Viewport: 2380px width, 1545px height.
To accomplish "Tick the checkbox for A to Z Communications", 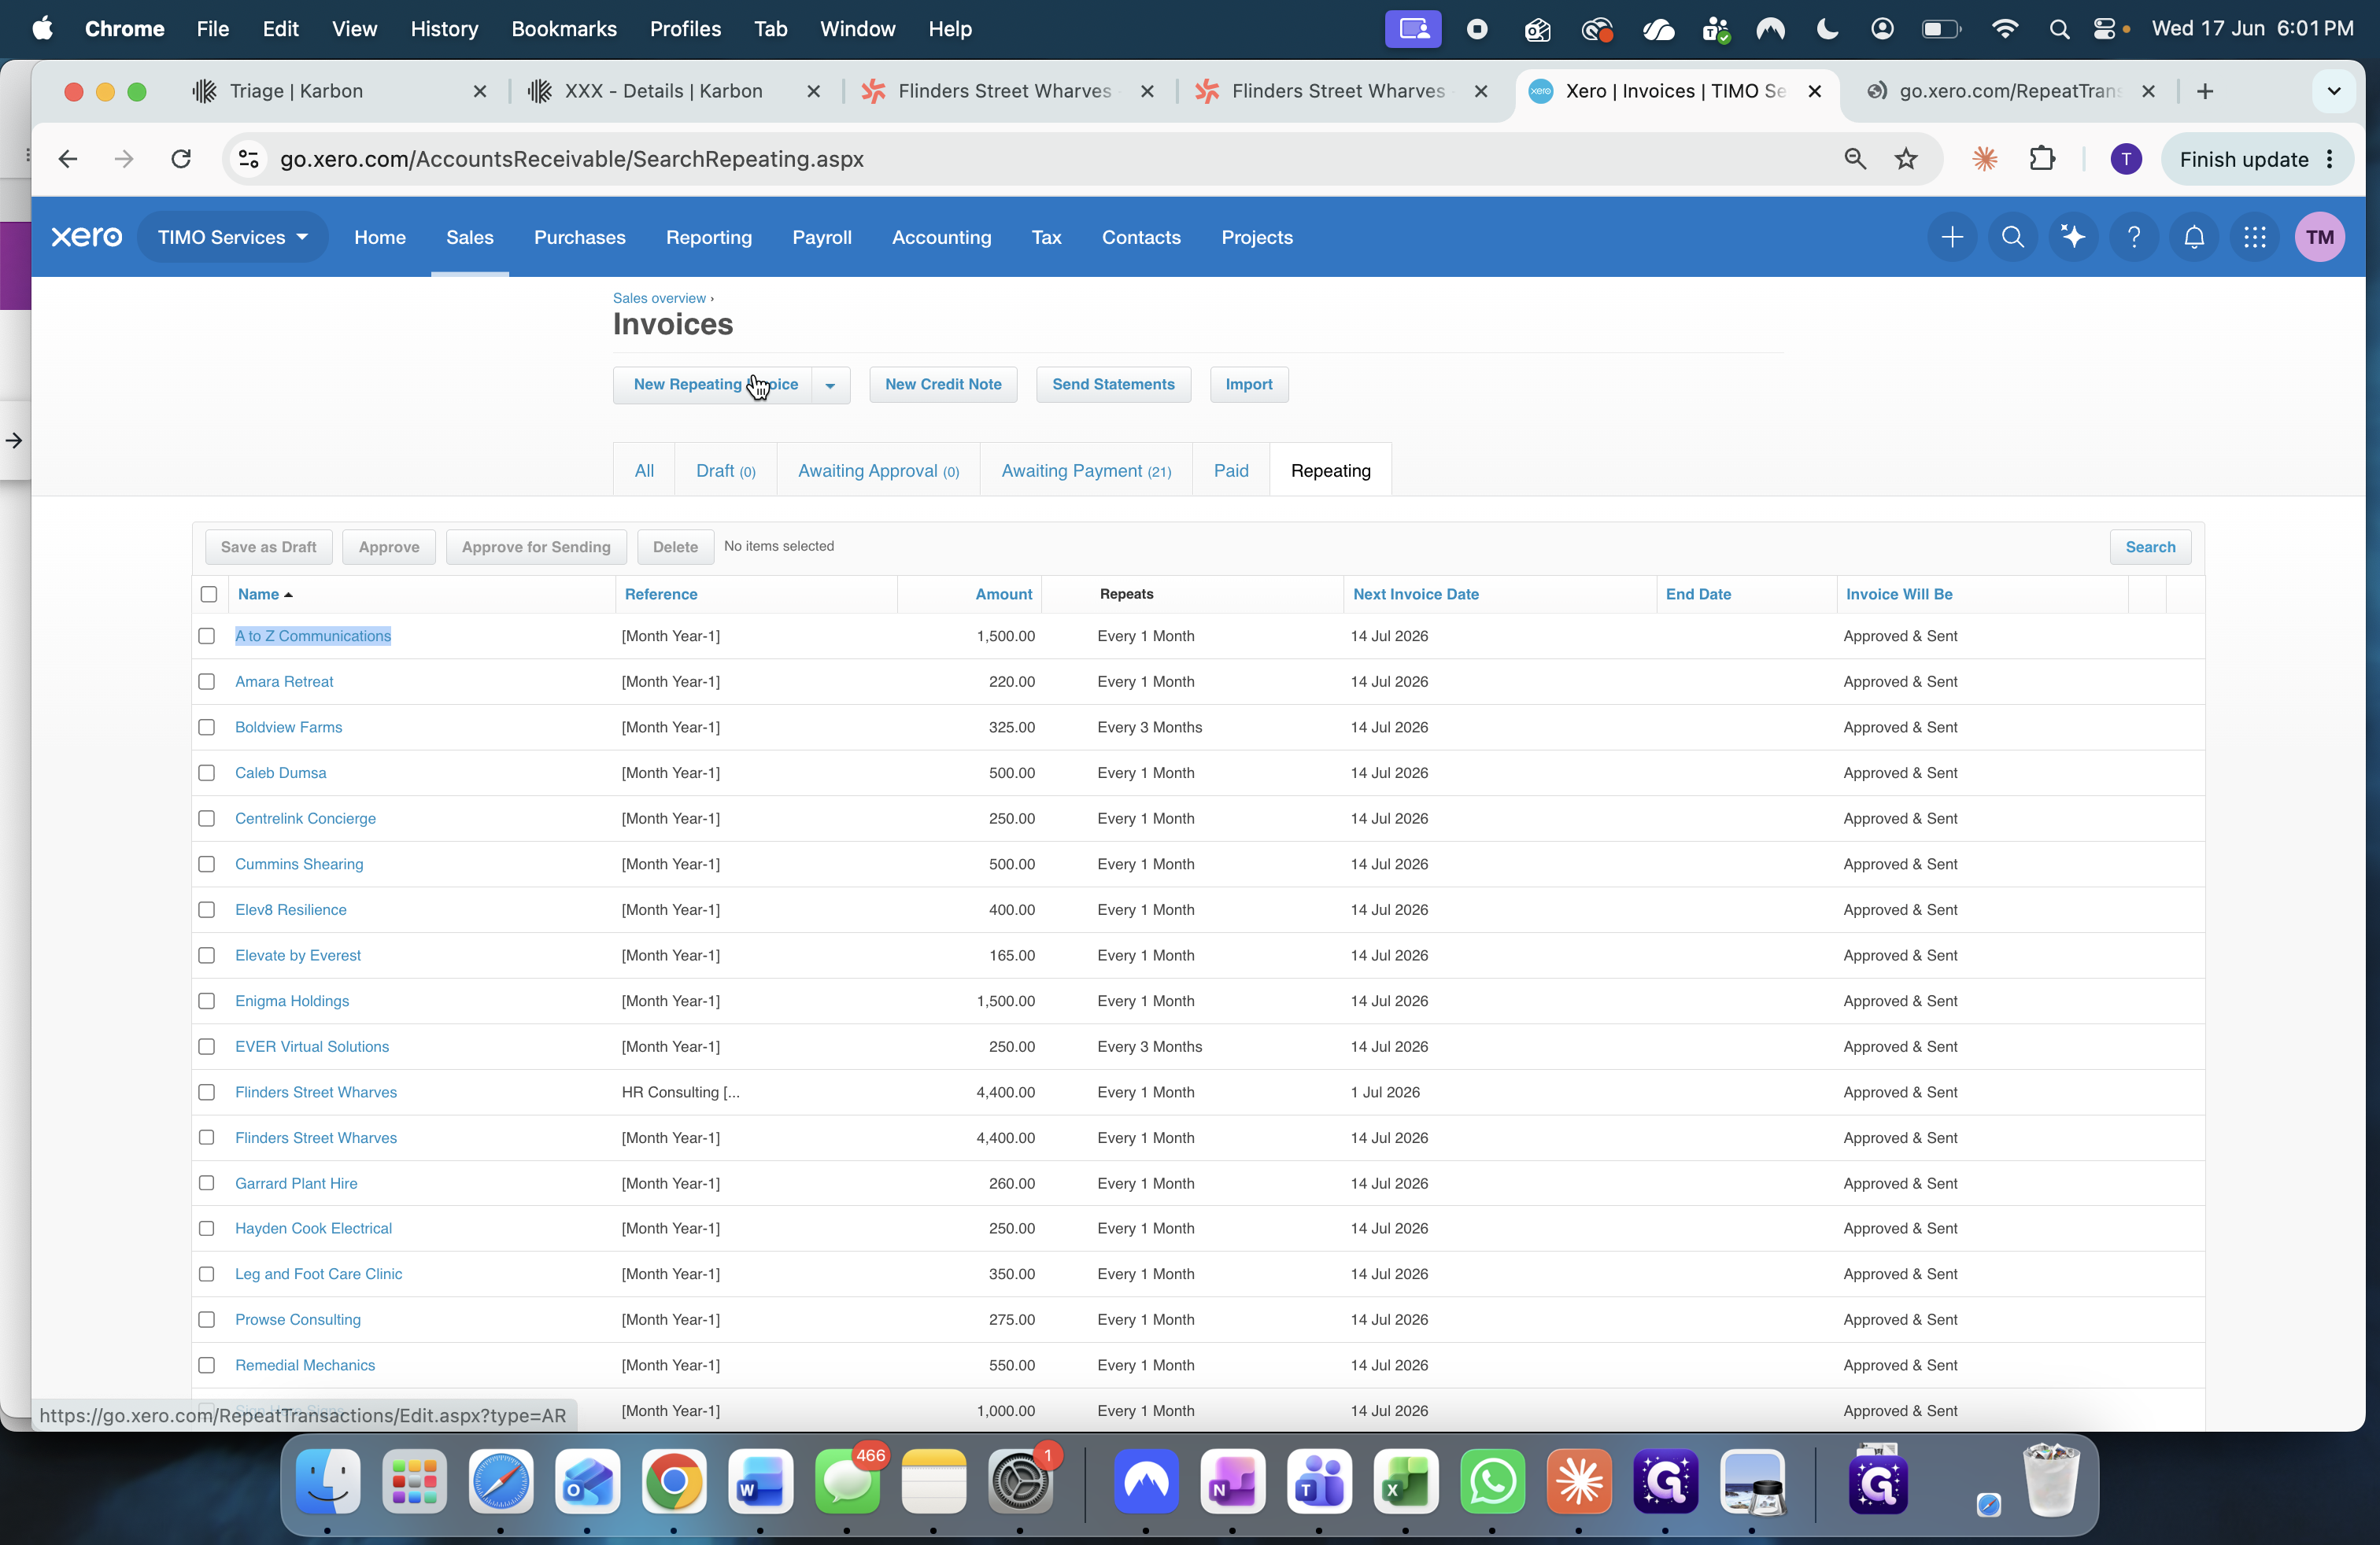I will (206, 636).
